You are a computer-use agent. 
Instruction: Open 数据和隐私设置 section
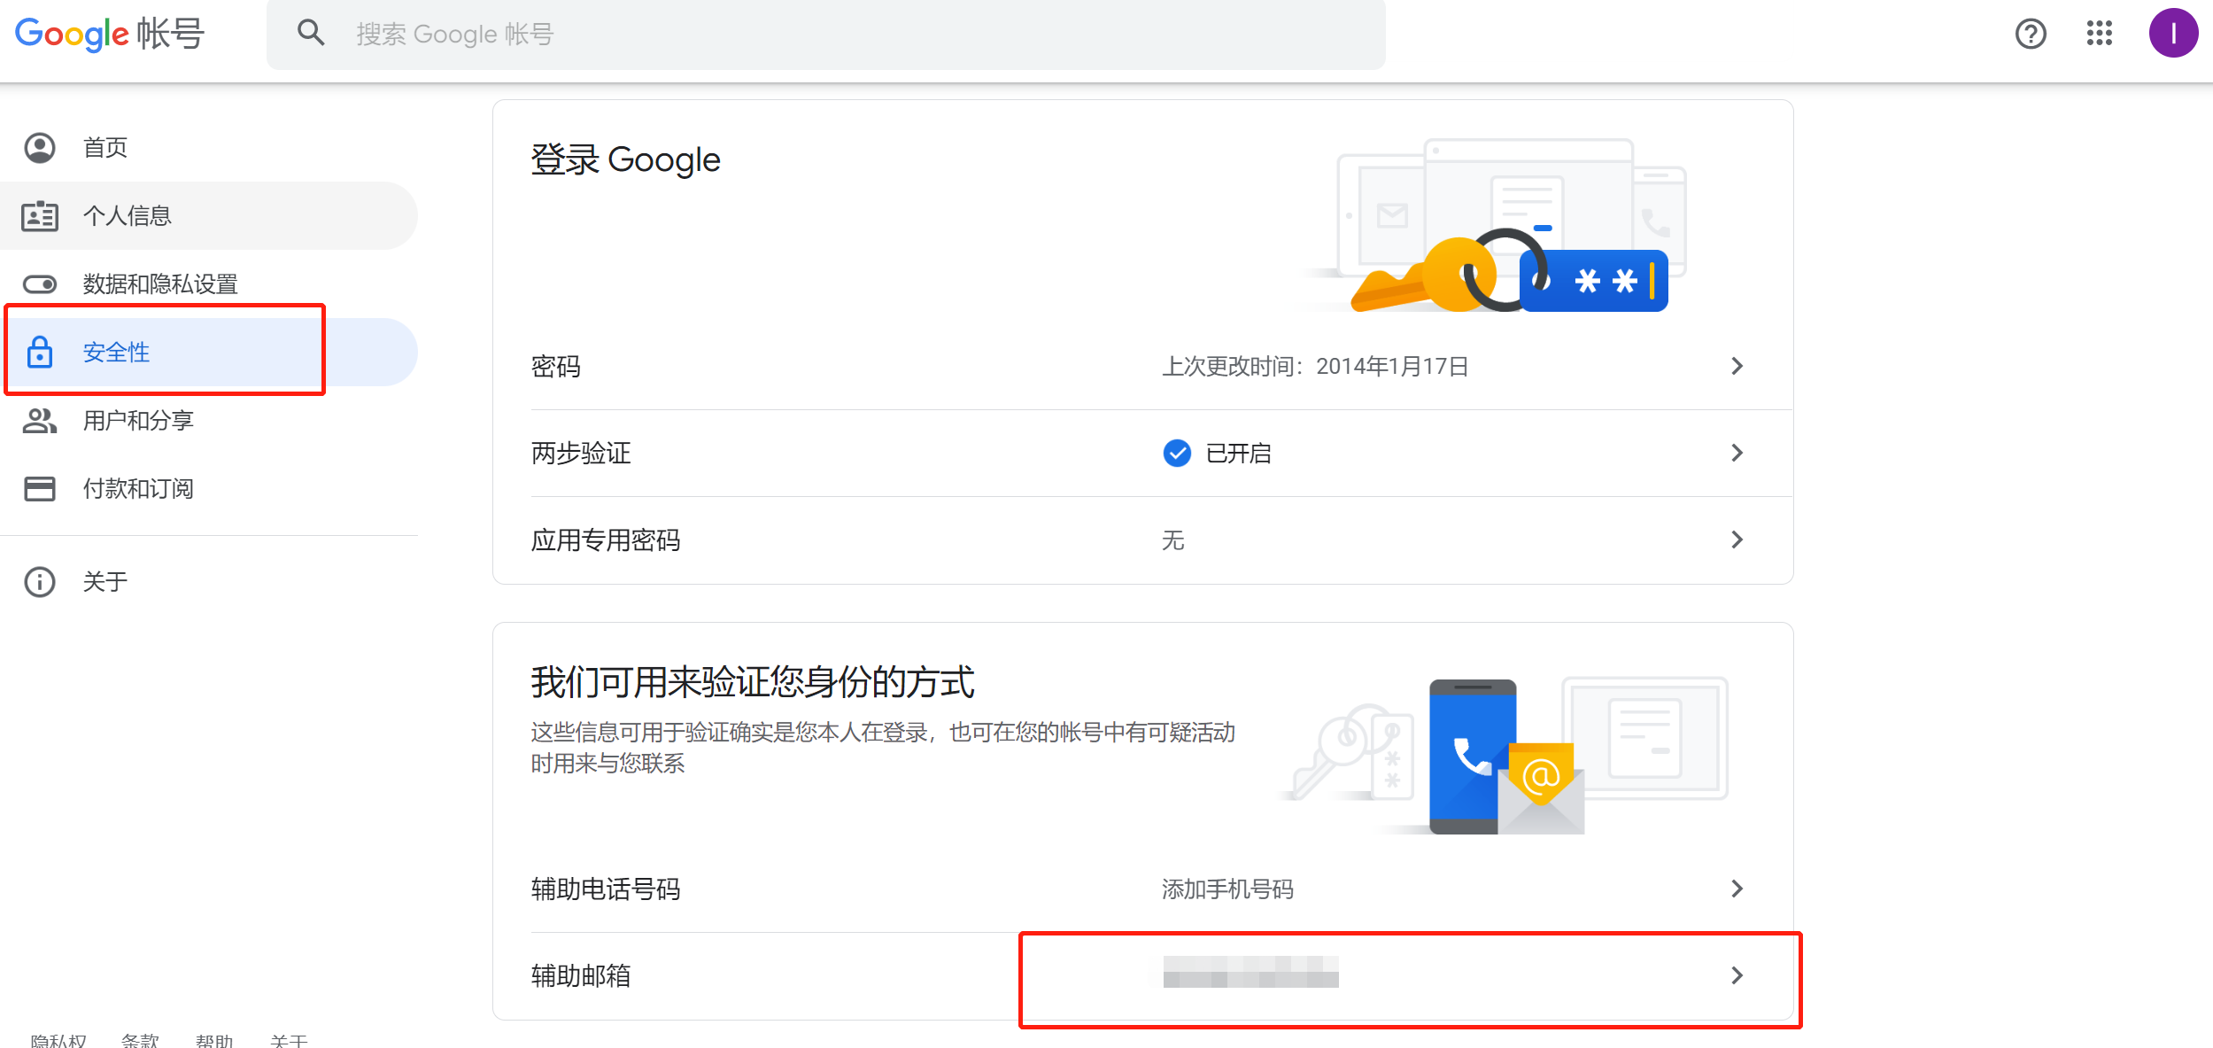point(209,283)
